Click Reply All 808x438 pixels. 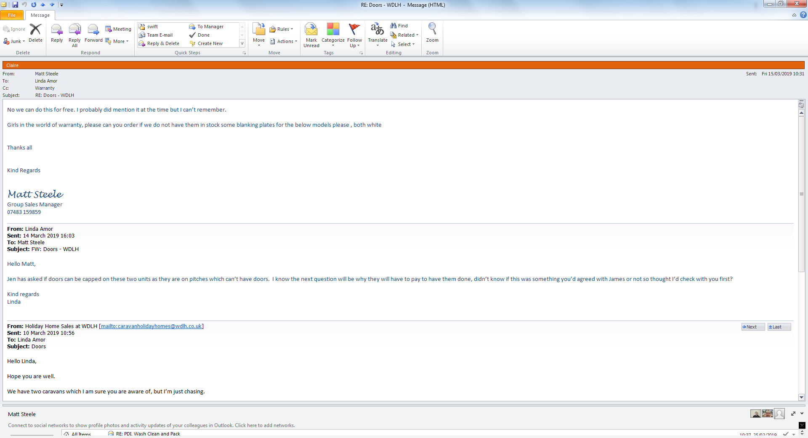tap(74, 35)
